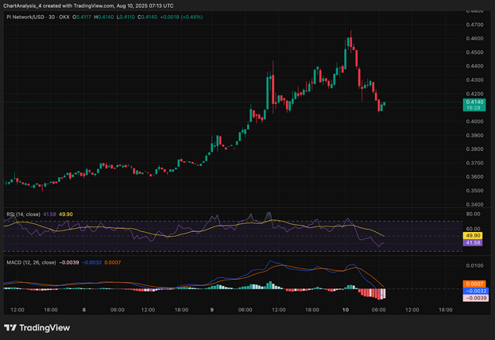Click the yellow 49.90 RSI axis label
Viewport: 495px width, 340px height.
coord(474,236)
